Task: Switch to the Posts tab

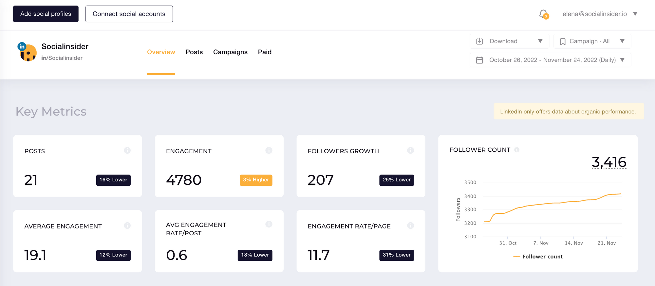Action: (194, 52)
